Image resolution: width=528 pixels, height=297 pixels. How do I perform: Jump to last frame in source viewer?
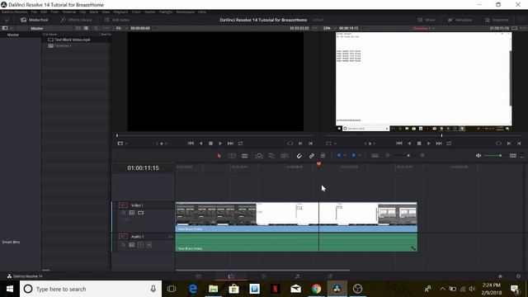click(230, 143)
